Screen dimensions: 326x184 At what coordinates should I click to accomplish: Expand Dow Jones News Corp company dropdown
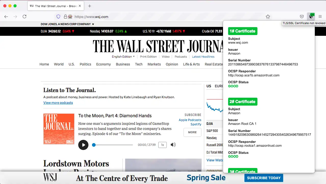point(67,24)
